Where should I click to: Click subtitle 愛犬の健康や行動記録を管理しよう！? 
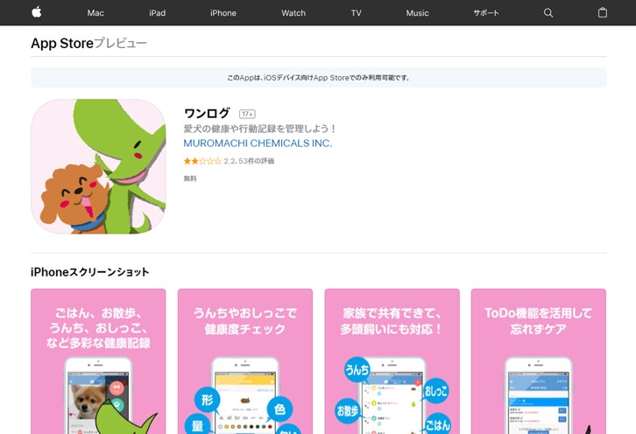coord(260,129)
